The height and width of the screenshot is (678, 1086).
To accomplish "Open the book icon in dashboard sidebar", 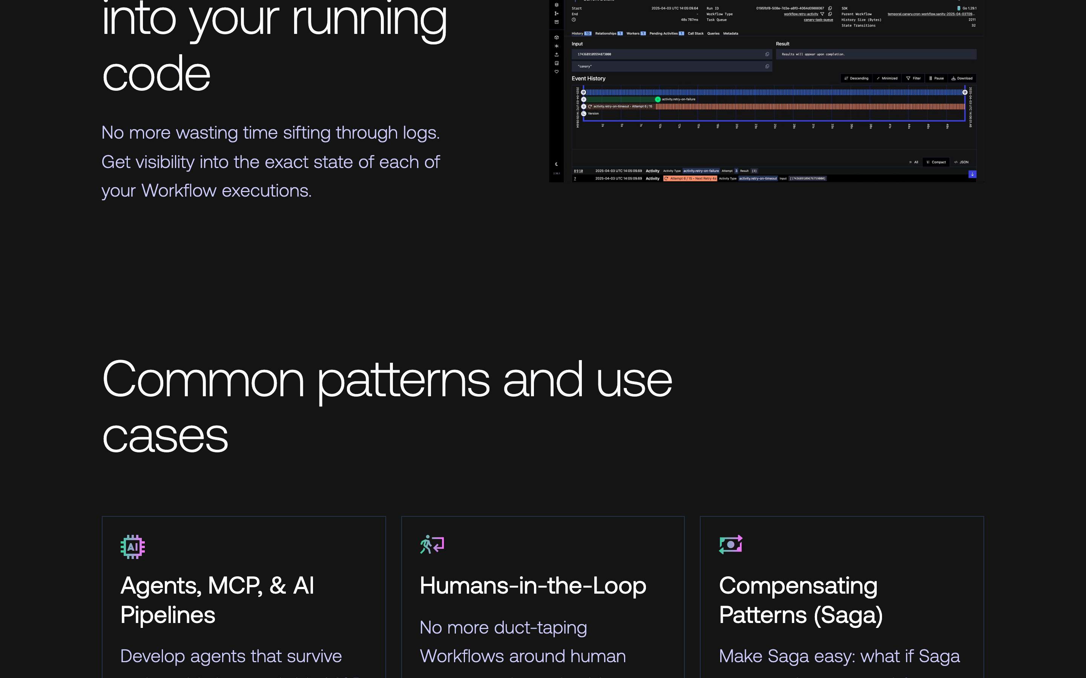I will (557, 63).
